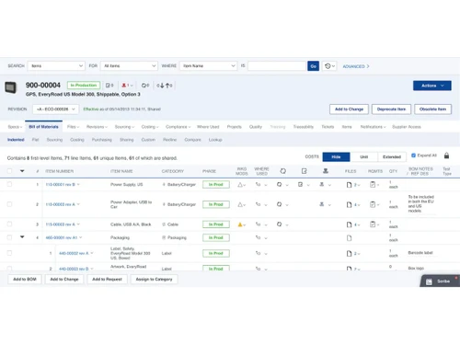
Task: Click the Add to BOM button
Action: coord(25,280)
